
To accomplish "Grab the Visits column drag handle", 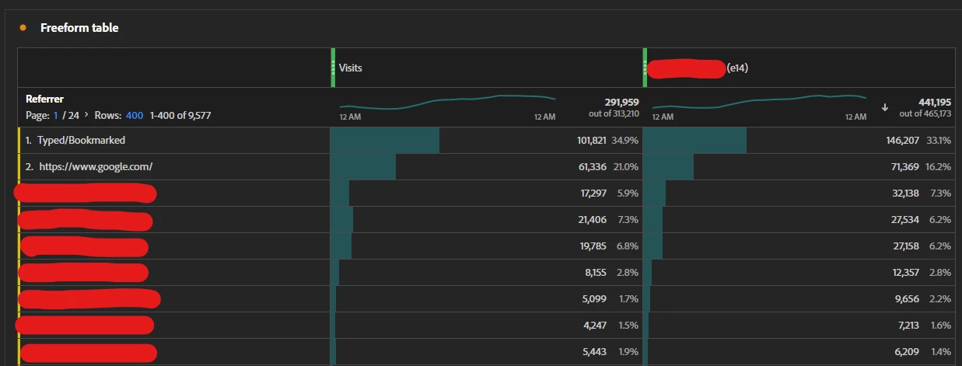I will (333, 68).
